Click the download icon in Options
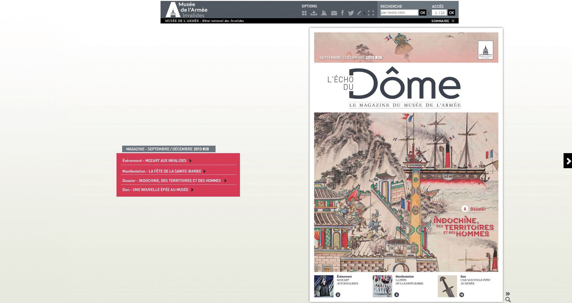This screenshot has height=303, width=572. pos(314,13)
